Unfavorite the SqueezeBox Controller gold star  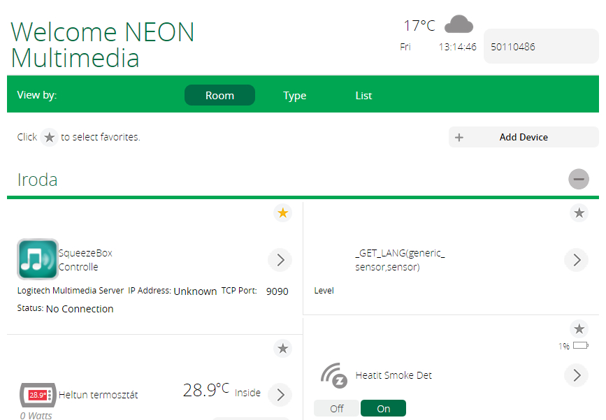pyautogui.click(x=282, y=213)
